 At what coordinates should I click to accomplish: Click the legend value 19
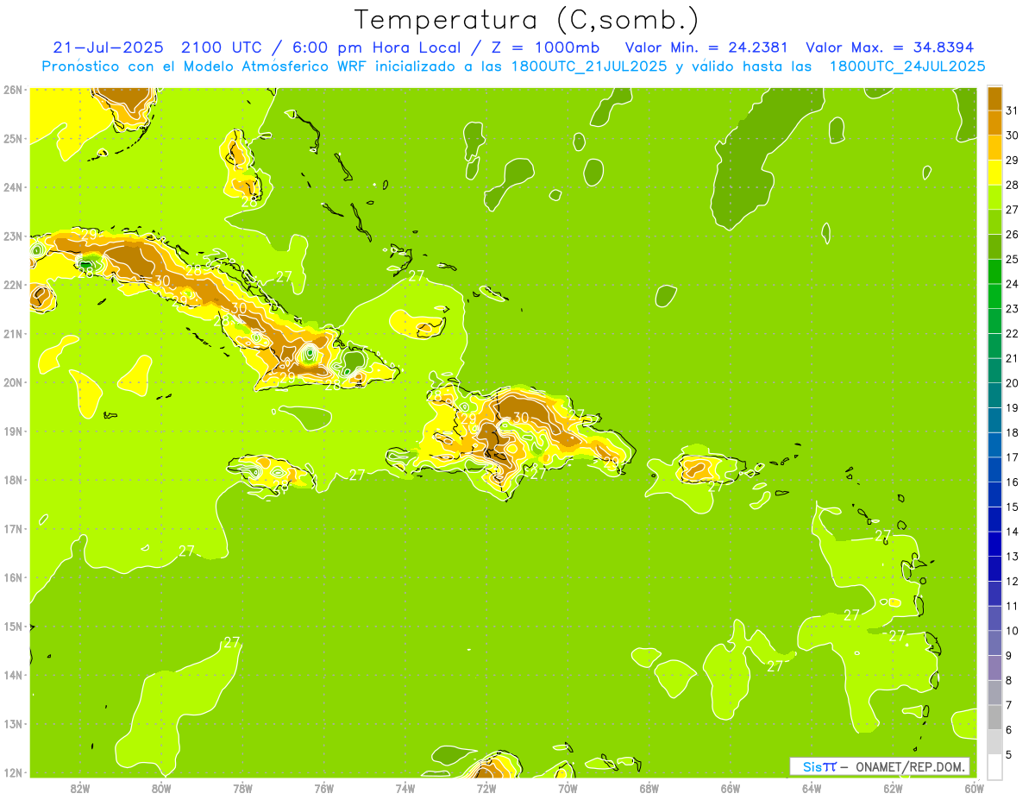1013,407
